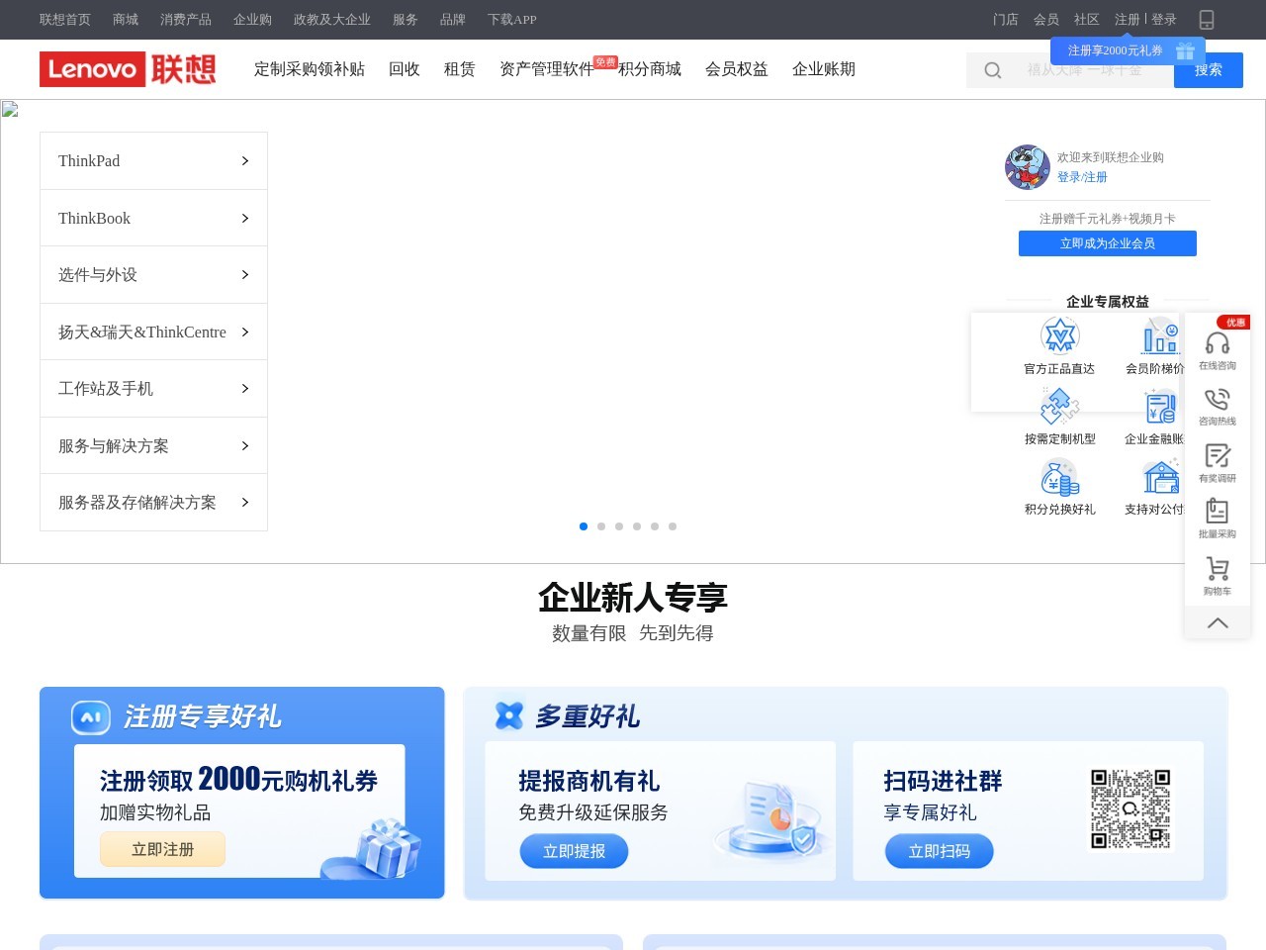Image resolution: width=1266 pixels, height=950 pixels.
Task: Click 消费产品 in top bar
Action: [x=186, y=20]
